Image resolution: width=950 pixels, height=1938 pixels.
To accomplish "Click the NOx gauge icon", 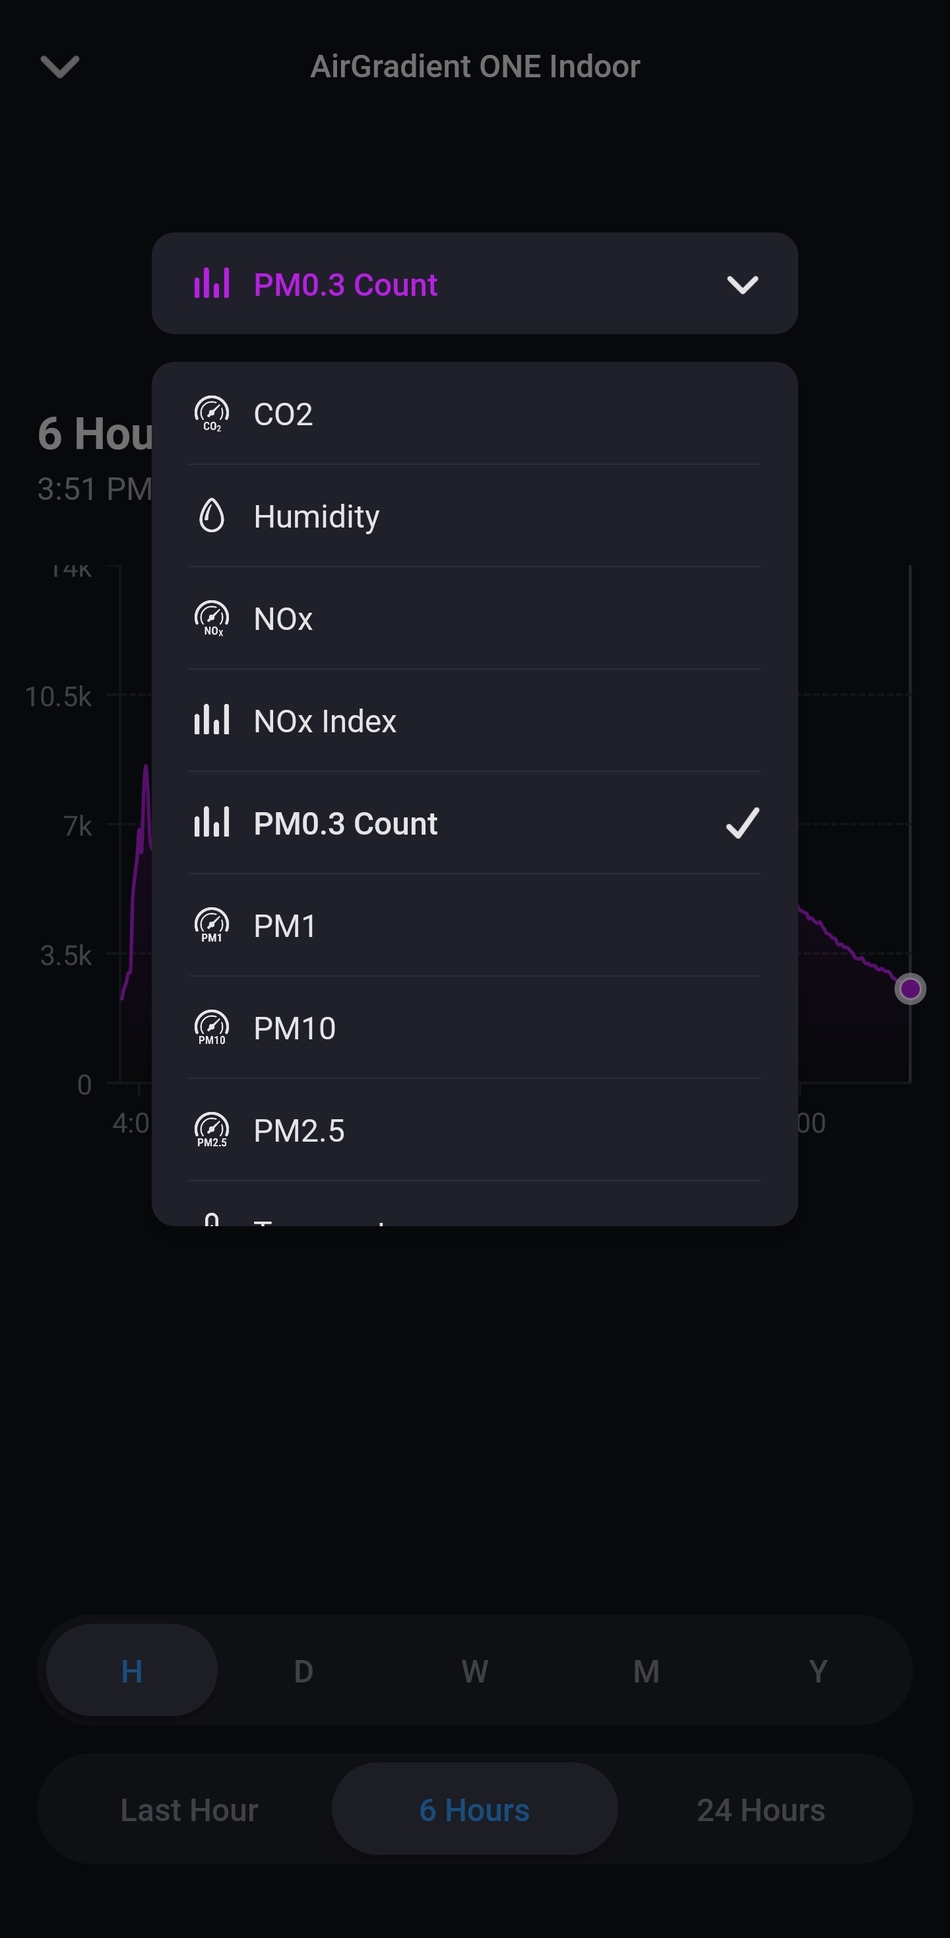I will pos(212,619).
